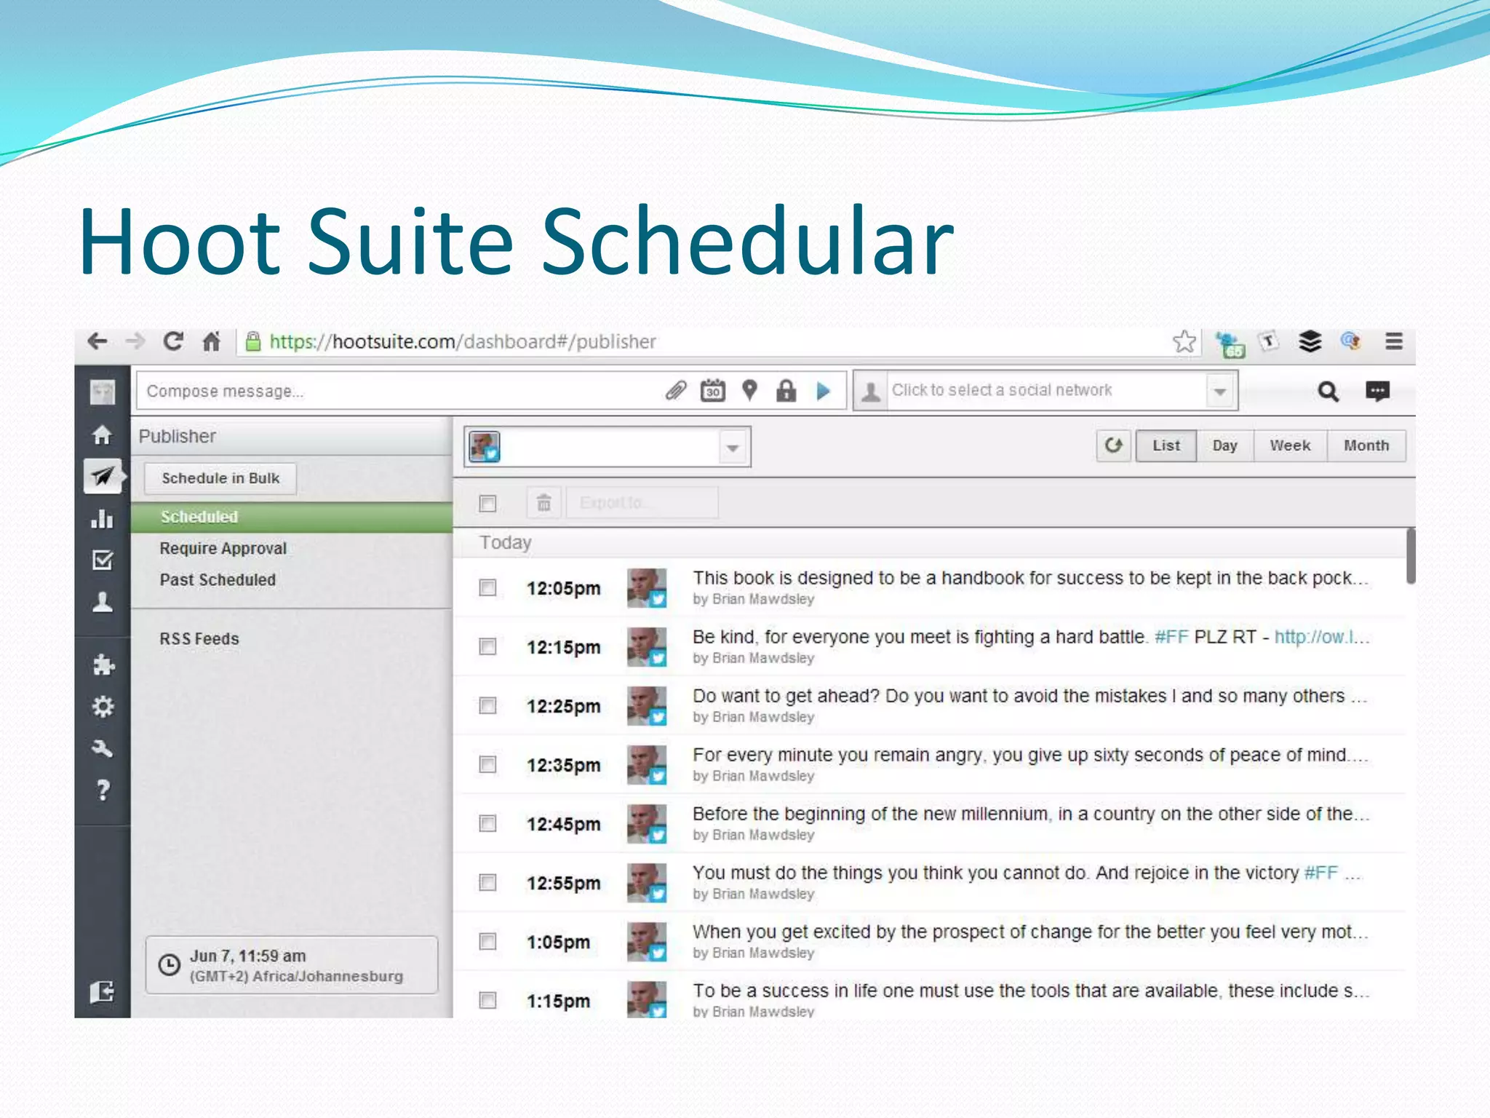Click the T extension icon in browser toolbar
This screenshot has width=1490, height=1118.
coord(1270,341)
